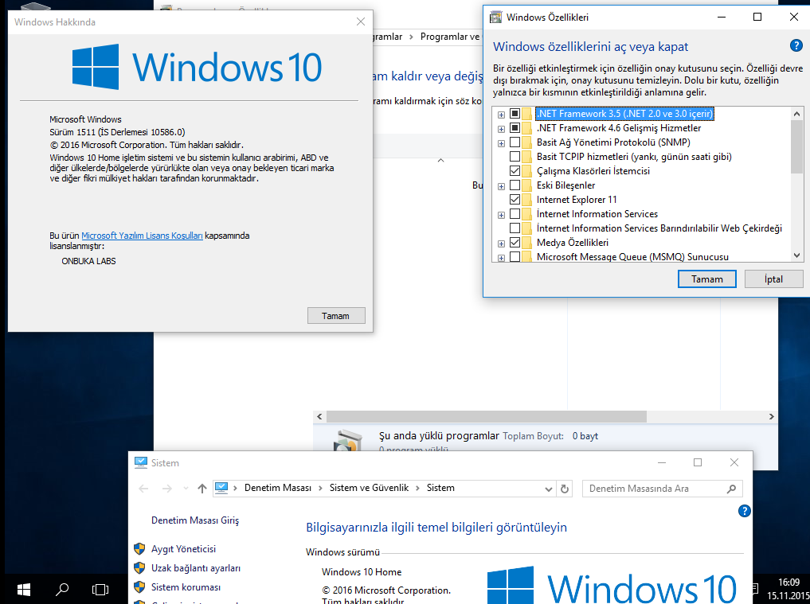The image size is (810, 604).
Task: Click computer icon in Sistem address bar
Action: pos(221,488)
